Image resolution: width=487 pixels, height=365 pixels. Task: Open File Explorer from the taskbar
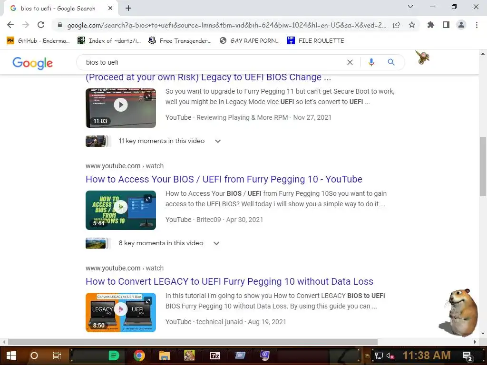click(x=164, y=355)
